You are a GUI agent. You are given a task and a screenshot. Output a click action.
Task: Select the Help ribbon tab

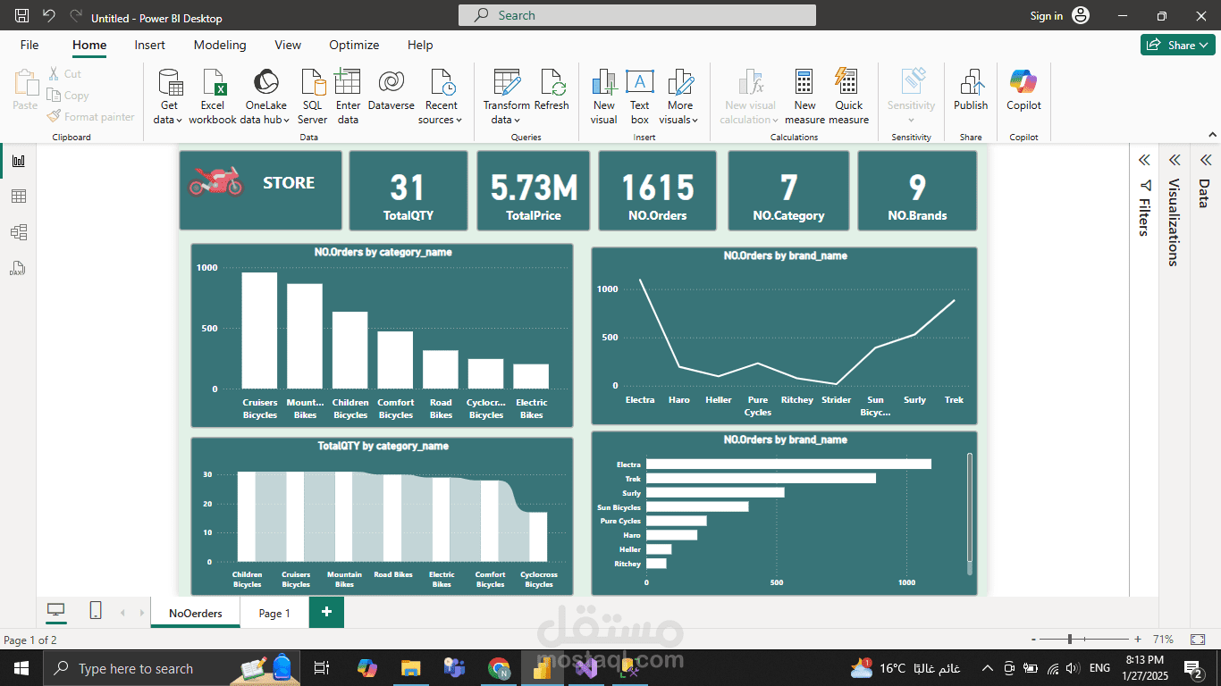point(420,45)
